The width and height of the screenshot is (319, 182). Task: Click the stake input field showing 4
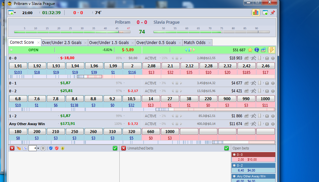(x=32, y=148)
